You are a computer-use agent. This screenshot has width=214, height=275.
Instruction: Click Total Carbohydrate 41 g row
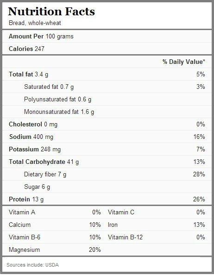pos(107,162)
